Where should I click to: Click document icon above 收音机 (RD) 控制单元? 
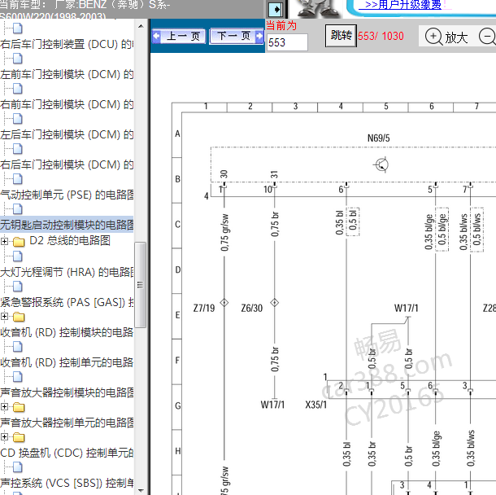(18, 347)
